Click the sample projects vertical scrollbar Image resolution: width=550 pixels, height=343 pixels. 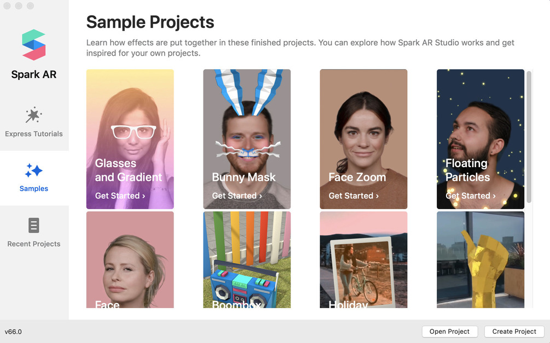529,137
